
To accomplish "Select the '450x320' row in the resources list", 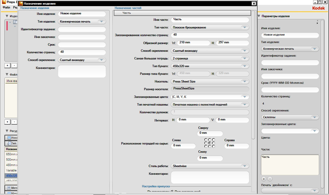I will coord(11,176).
